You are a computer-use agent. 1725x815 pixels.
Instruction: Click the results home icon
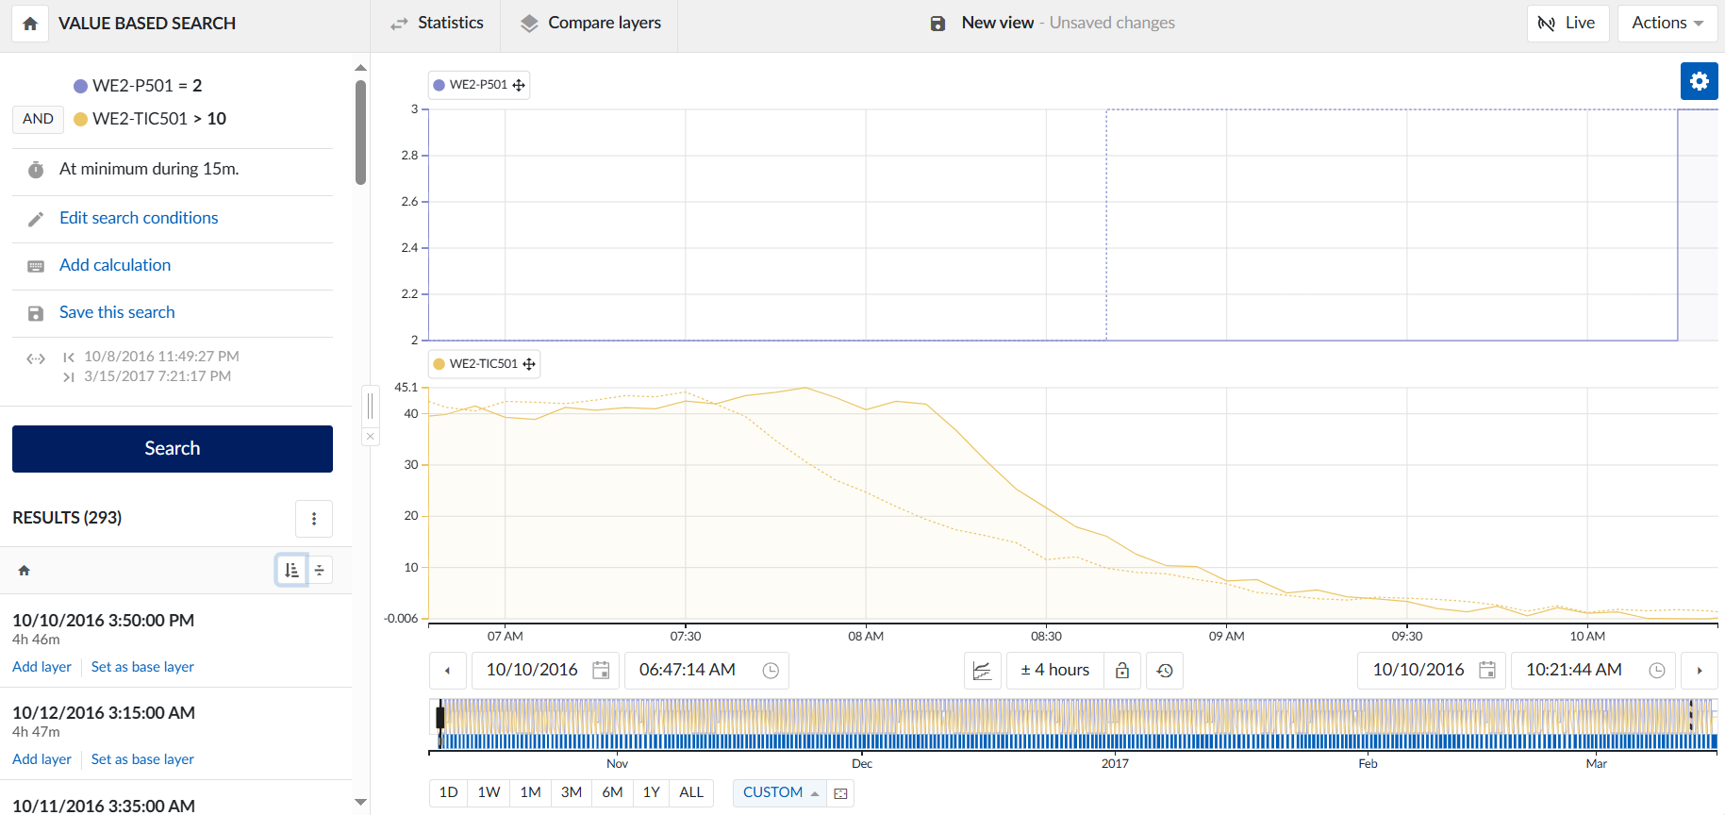(x=25, y=571)
